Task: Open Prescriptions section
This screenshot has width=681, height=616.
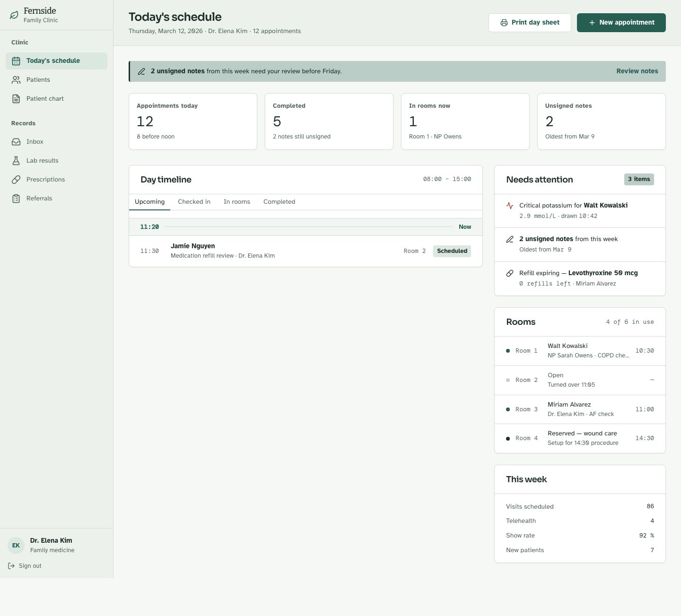Action: click(57, 180)
